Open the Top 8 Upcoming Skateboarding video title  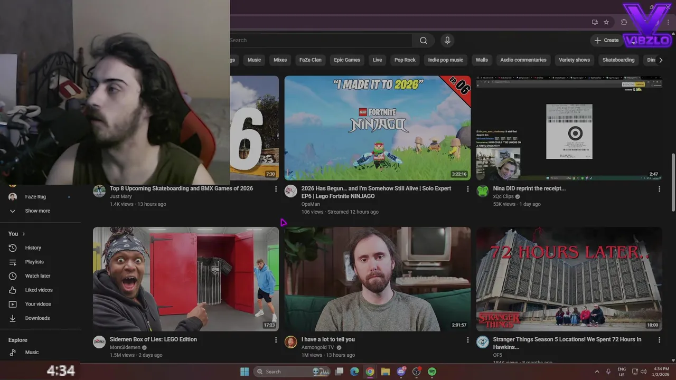(181, 188)
